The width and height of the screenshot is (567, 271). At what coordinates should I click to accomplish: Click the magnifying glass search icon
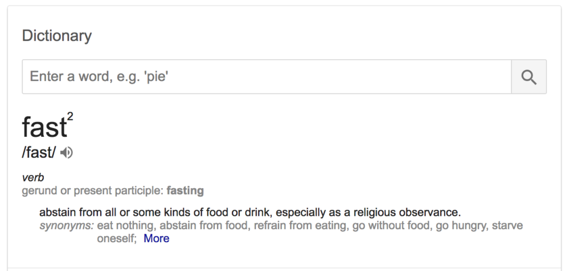(529, 77)
